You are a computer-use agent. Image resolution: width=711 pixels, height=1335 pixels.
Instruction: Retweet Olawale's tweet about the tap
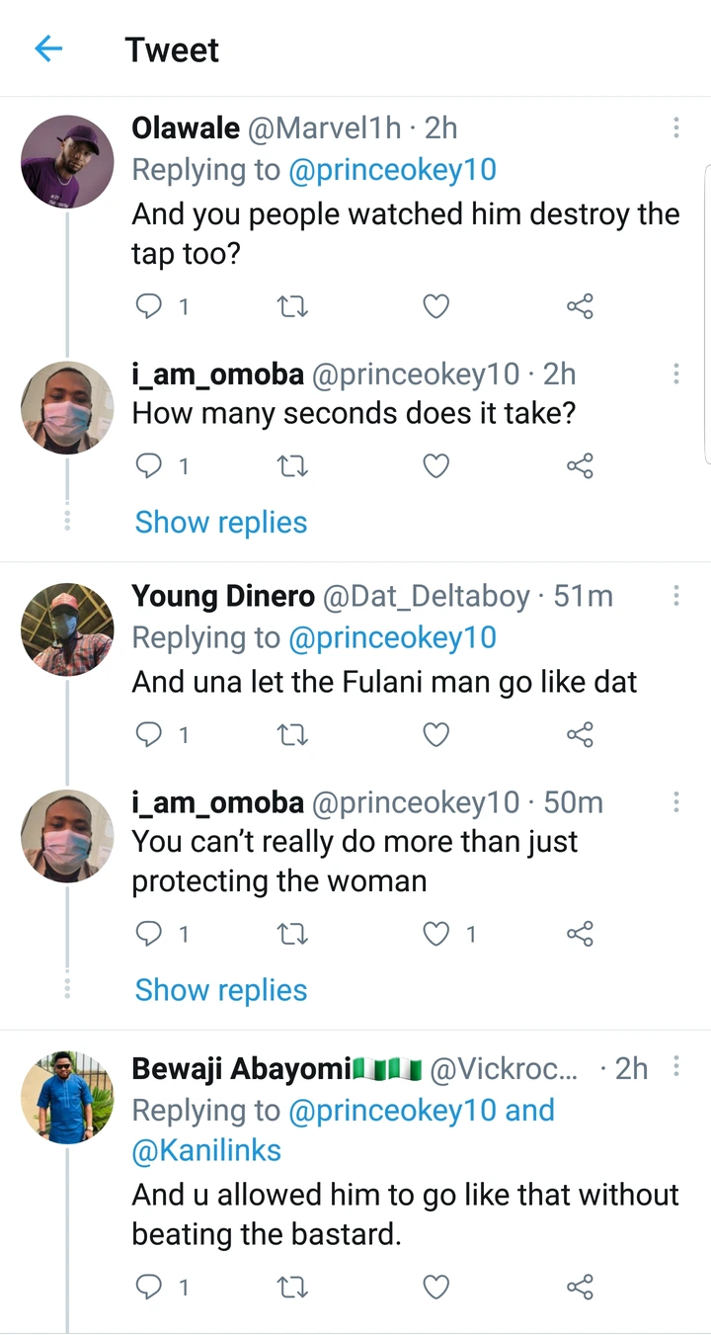(x=292, y=307)
